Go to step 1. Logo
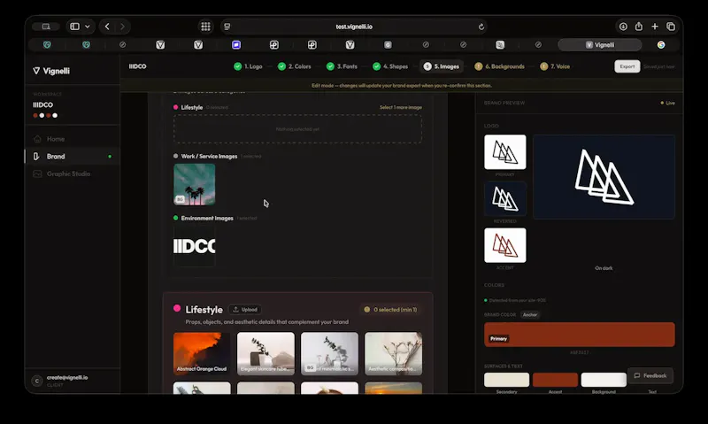 coord(248,66)
